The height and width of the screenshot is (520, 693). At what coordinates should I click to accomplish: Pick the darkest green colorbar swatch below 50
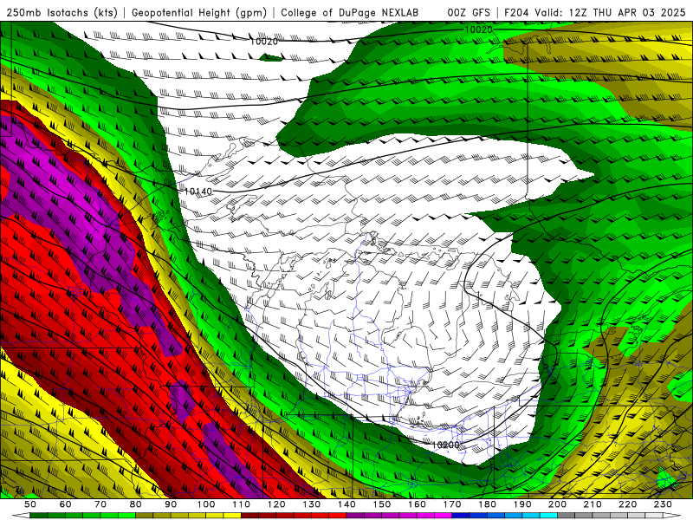(39, 516)
